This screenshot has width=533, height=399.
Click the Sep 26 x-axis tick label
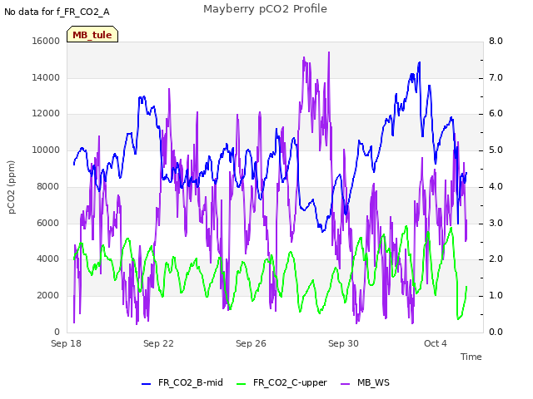251,343
